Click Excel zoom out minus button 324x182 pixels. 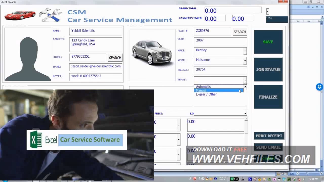point(297,174)
